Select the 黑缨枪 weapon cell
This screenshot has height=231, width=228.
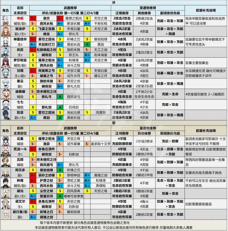(x=101, y=186)
